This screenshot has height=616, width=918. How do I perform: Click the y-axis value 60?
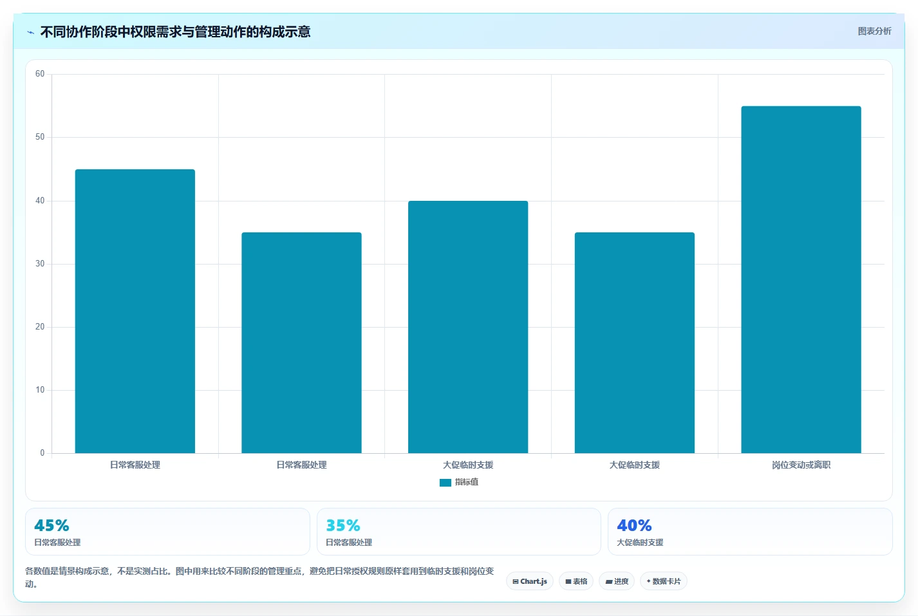tap(40, 74)
